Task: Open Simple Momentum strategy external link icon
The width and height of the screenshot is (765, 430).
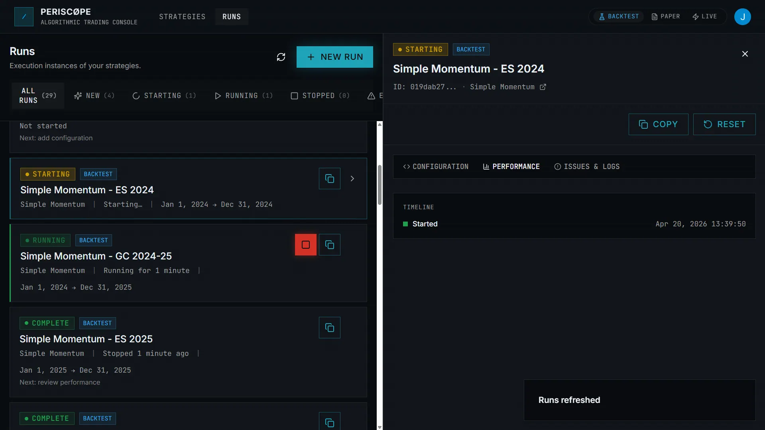Action: [x=543, y=87]
